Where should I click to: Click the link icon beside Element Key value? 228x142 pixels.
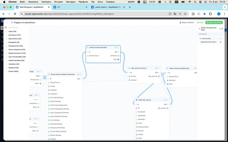(221, 42)
